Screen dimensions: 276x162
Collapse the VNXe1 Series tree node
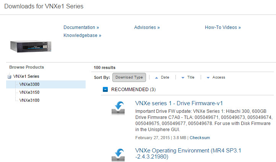(x=9, y=77)
